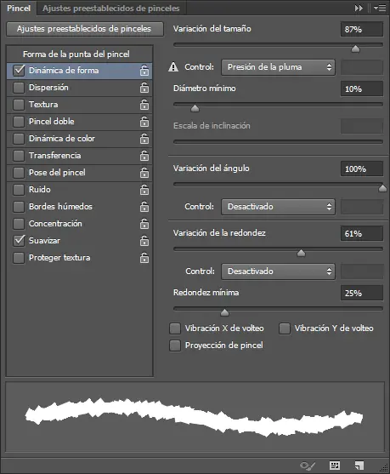Click the Variación del ángulo 100% field
The width and height of the screenshot is (390, 474).
[x=362, y=168]
